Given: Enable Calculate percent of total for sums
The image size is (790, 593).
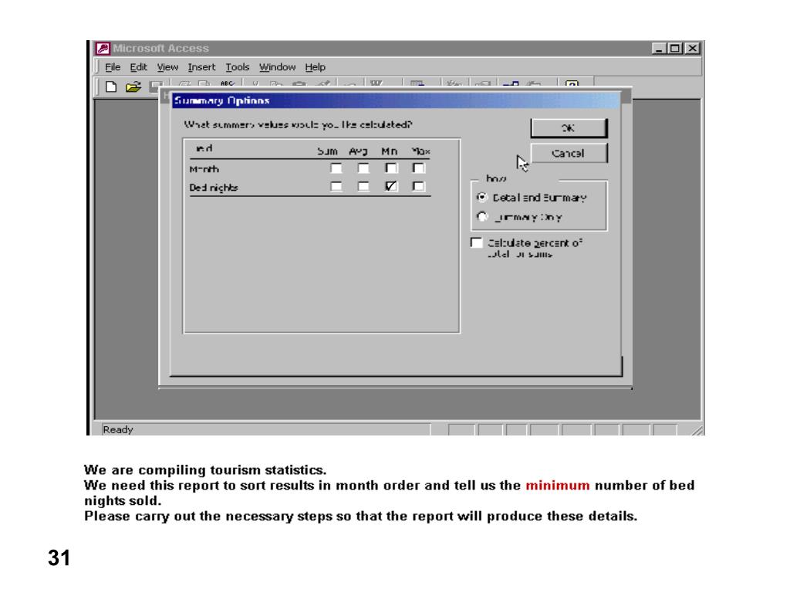Looking at the screenshot, I should click(477, 242).
